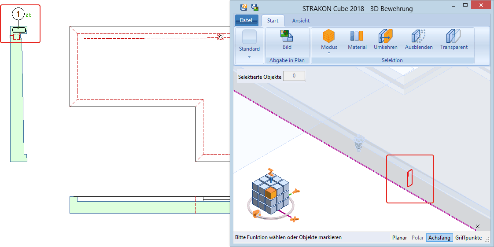Select the red stirrup in 3D view

409,178
